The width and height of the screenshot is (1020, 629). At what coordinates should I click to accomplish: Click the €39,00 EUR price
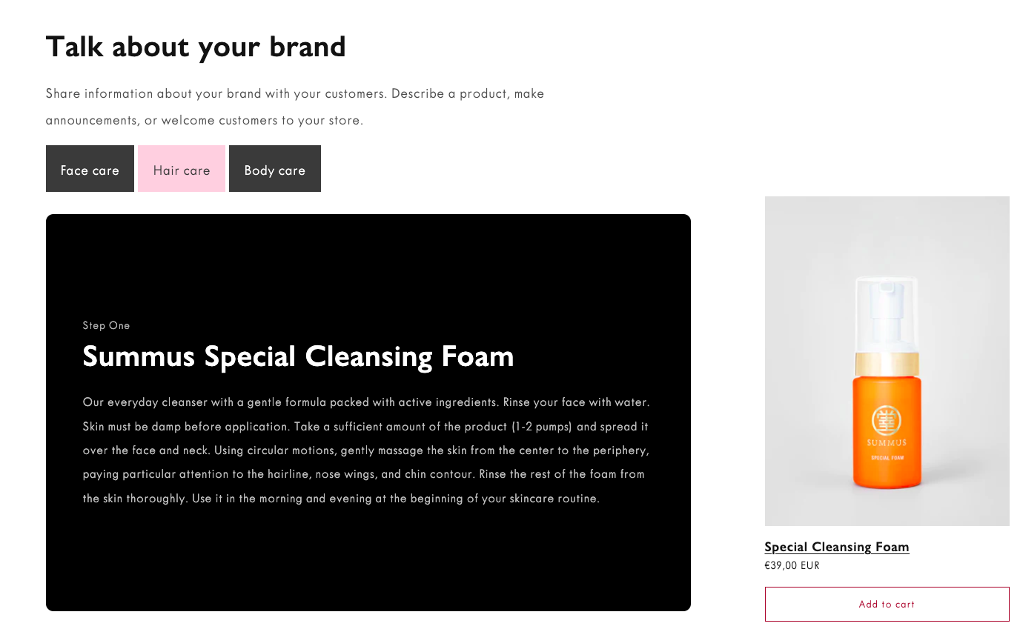pyautogui.click(x=792, y=566)
